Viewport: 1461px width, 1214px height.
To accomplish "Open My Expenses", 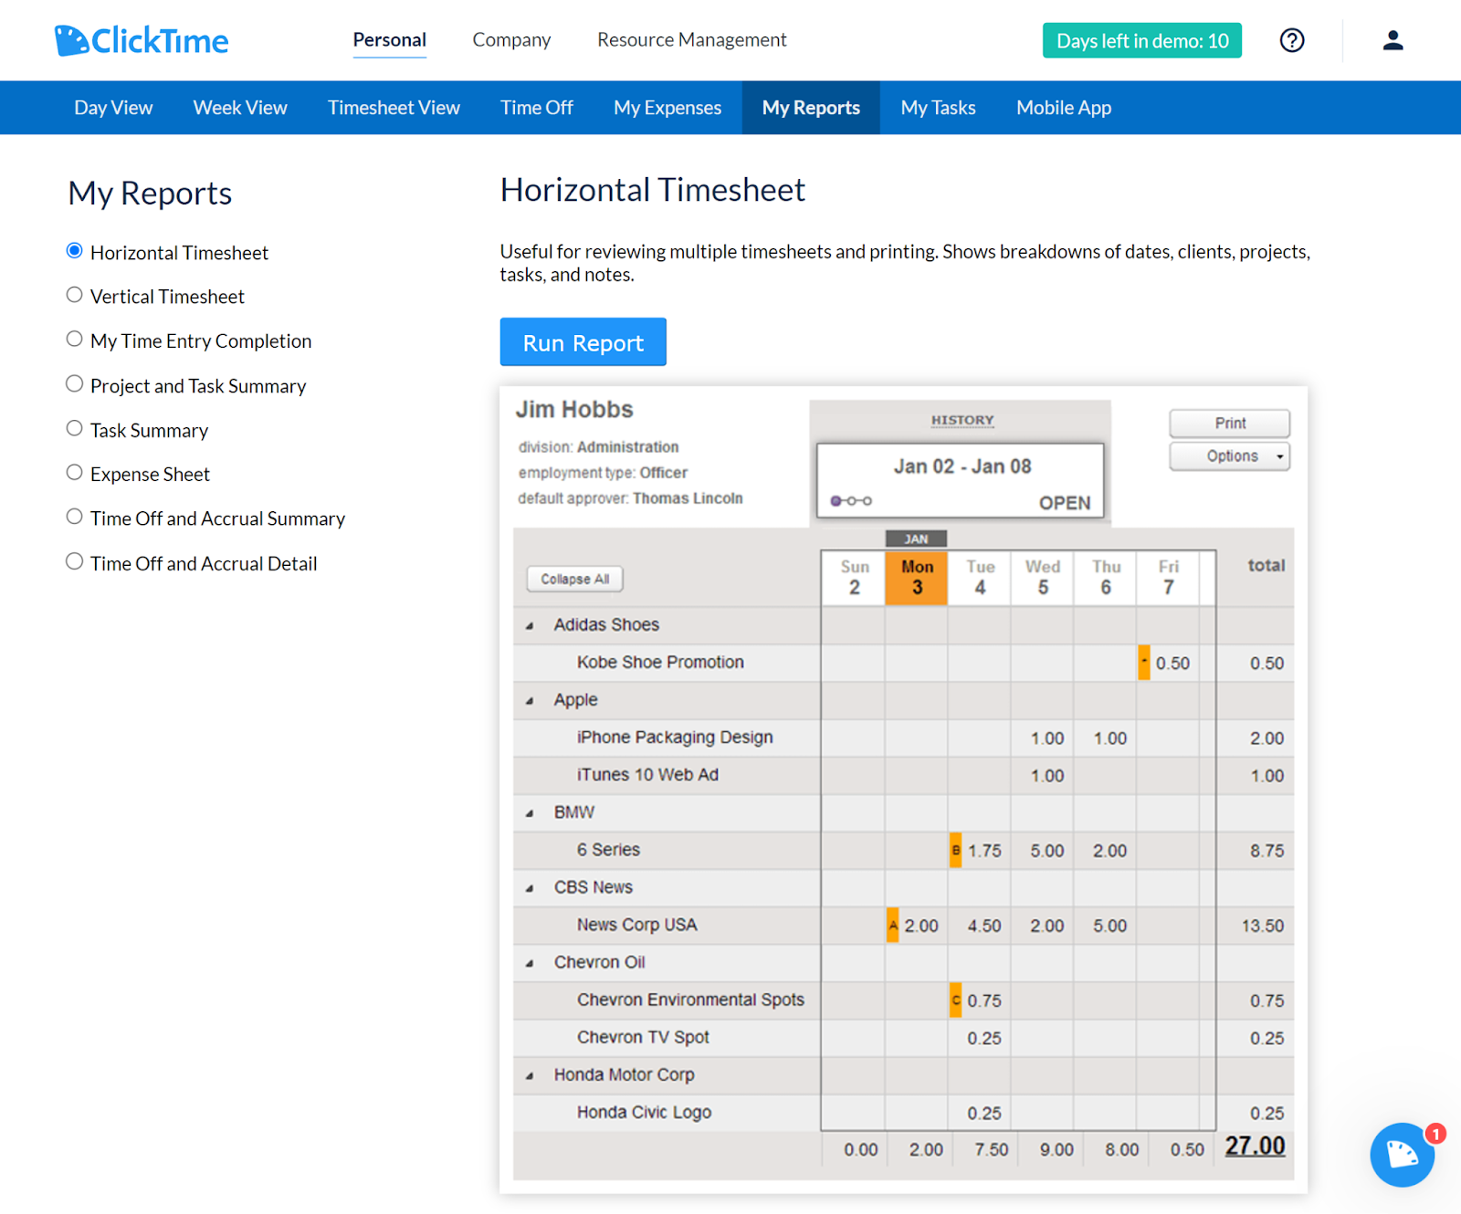I will [667, 108].
